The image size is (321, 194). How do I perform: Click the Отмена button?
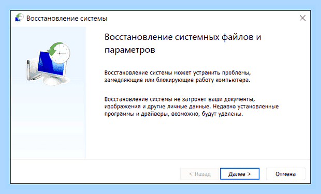point(285,174)
